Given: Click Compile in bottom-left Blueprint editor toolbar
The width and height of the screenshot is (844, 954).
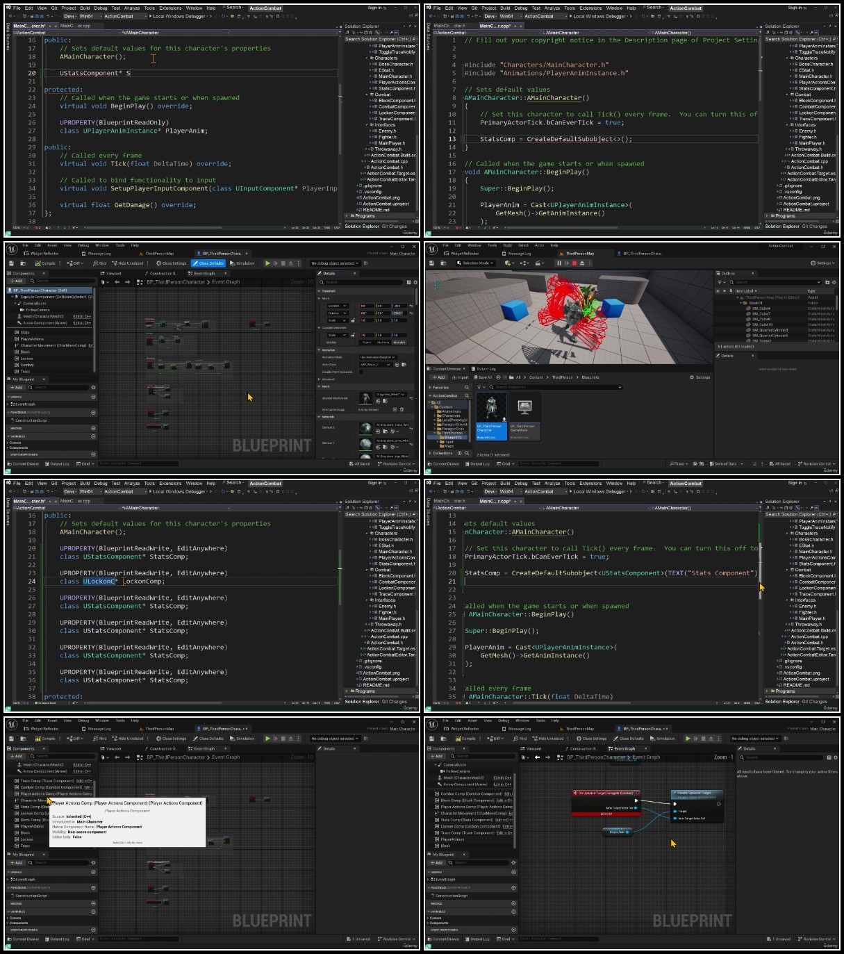Looking at the screenshot, I should (x=46, y=739).
